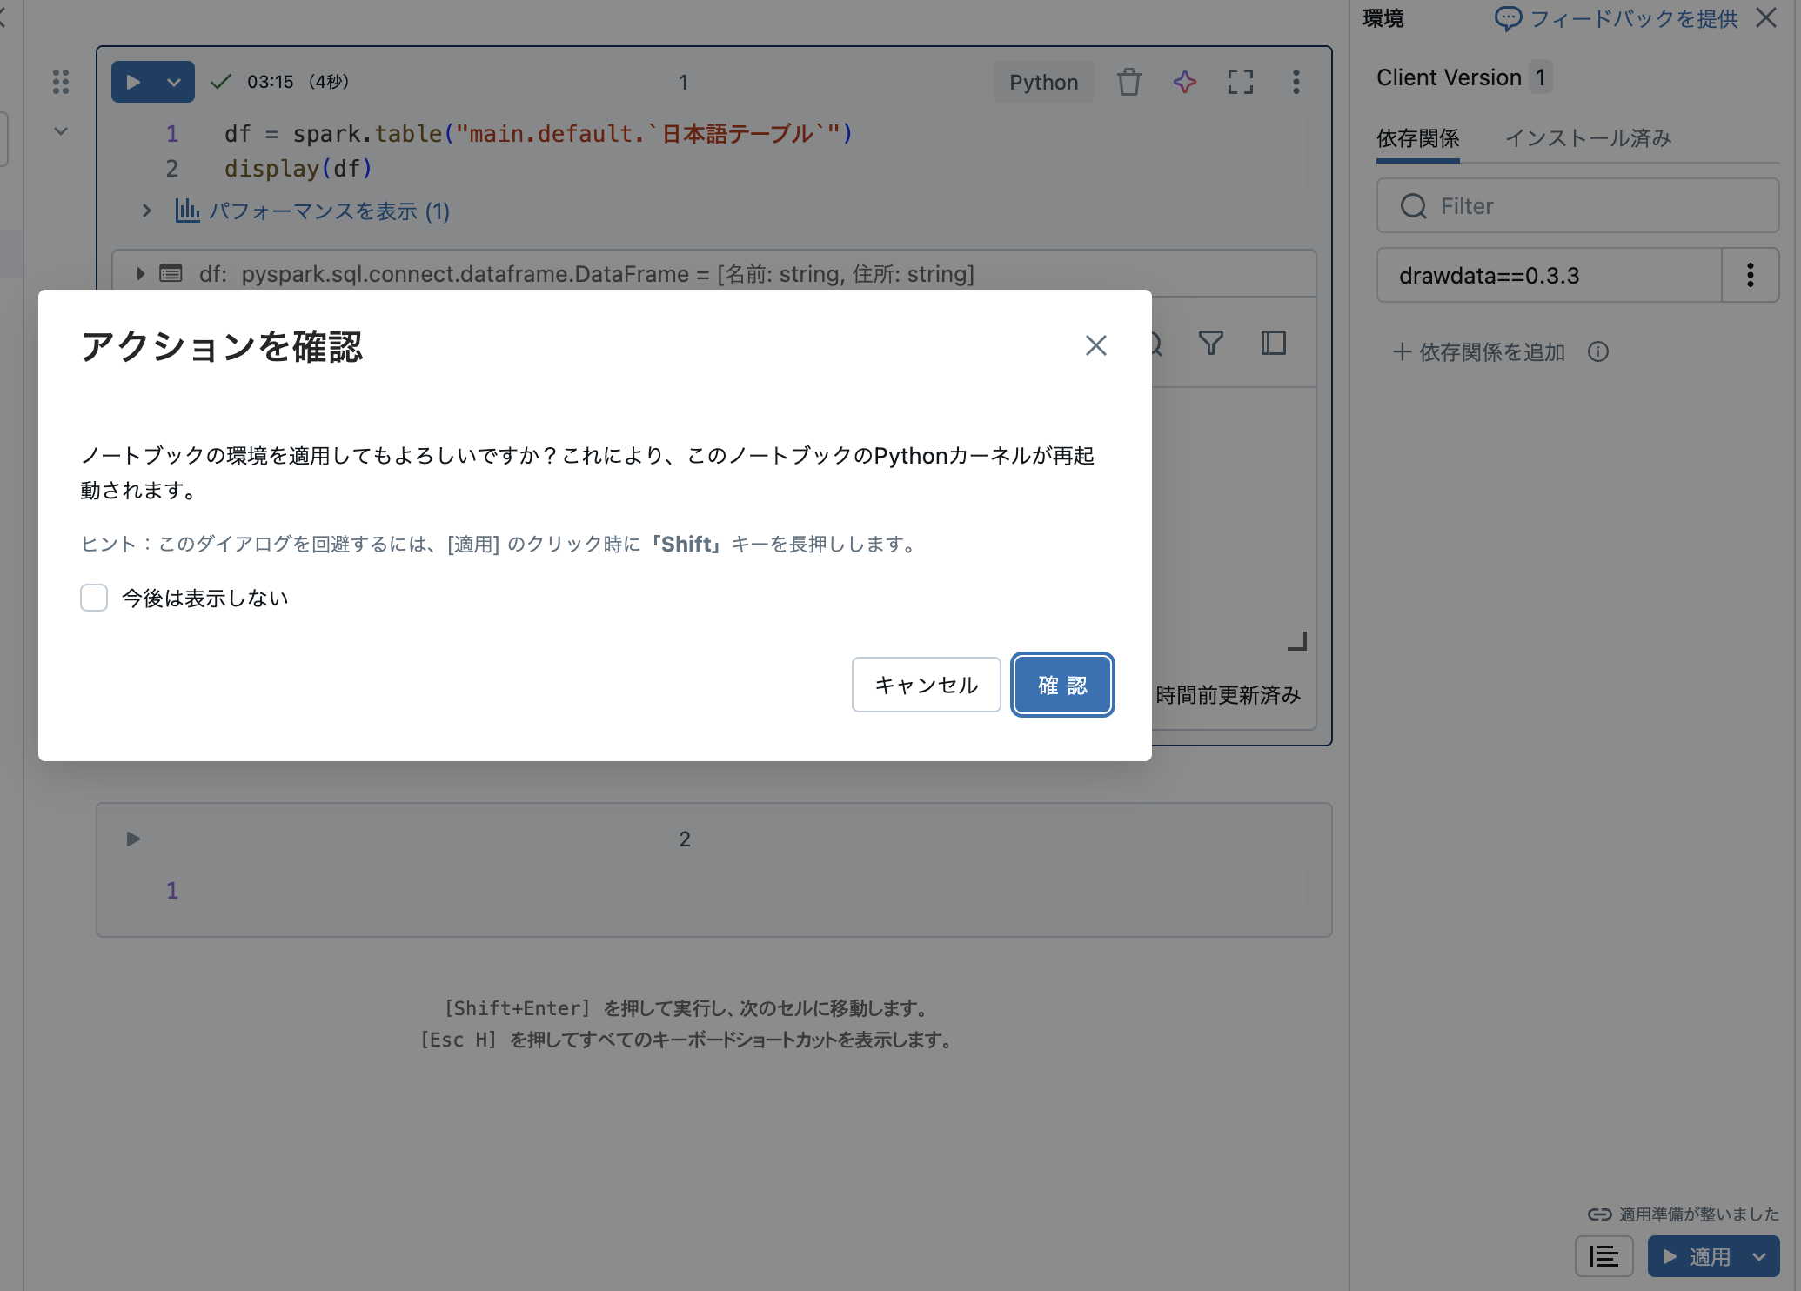The width and height of the screenshot is (1801, 1291).
Task: Check the 今後は表示しない checkbox
Action: tap(94, 598)
